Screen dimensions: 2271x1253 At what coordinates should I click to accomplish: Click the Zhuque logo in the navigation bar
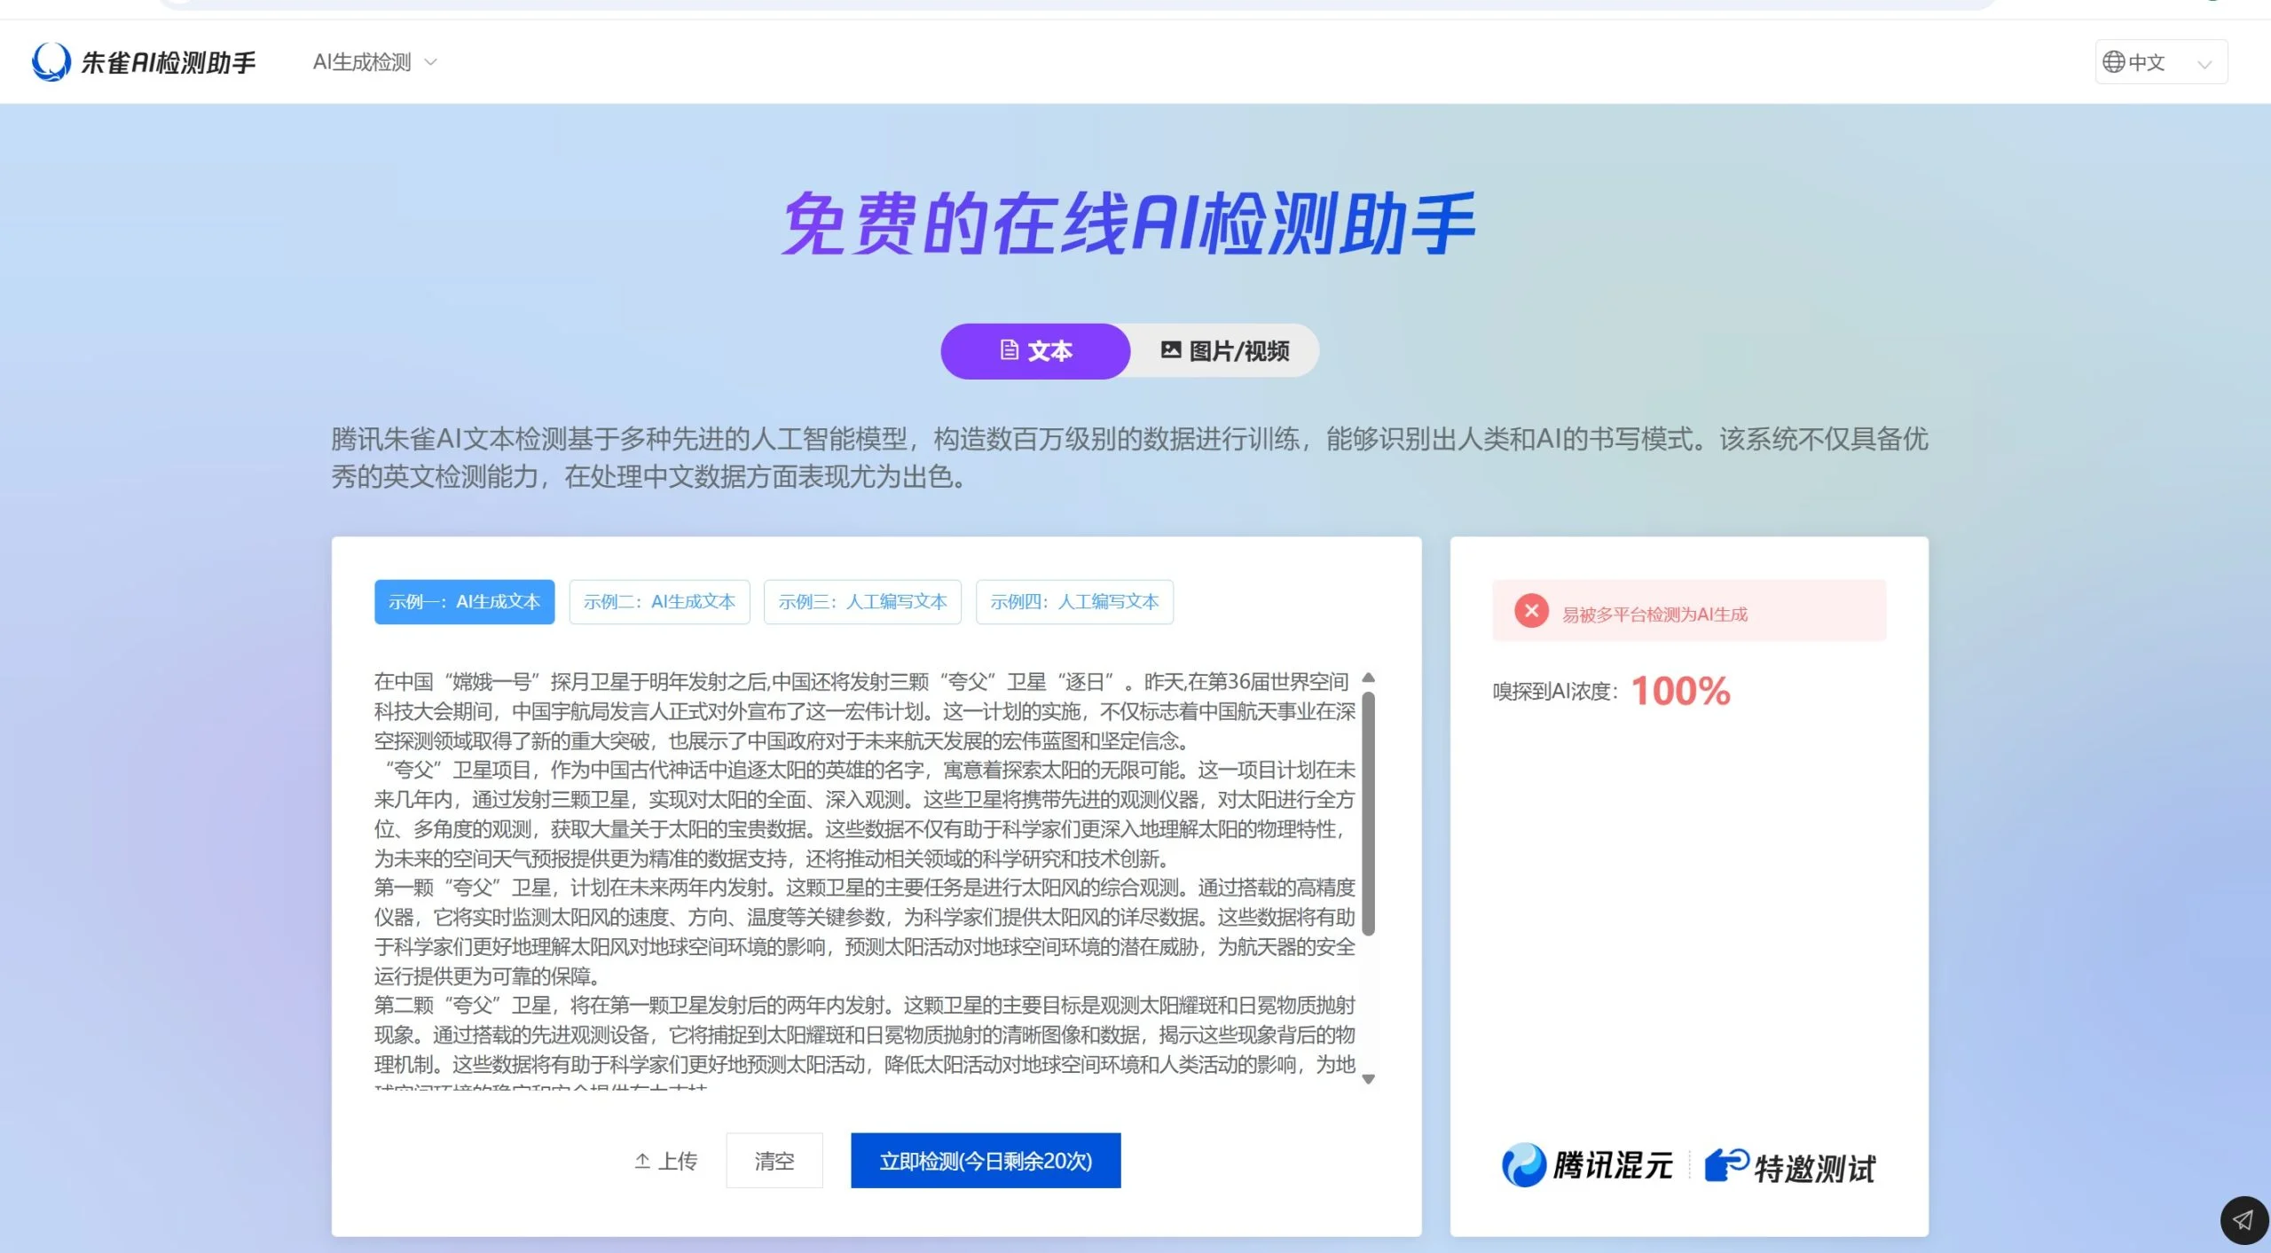click(x=51, y=60)
